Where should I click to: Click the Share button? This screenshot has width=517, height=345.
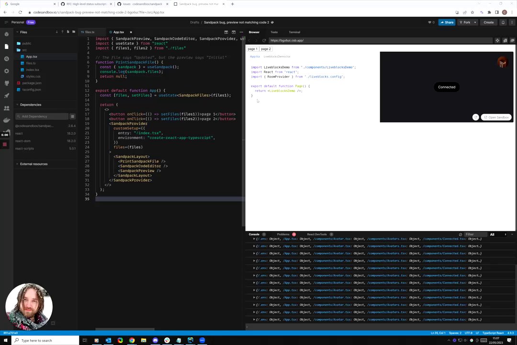pos(447,23)
